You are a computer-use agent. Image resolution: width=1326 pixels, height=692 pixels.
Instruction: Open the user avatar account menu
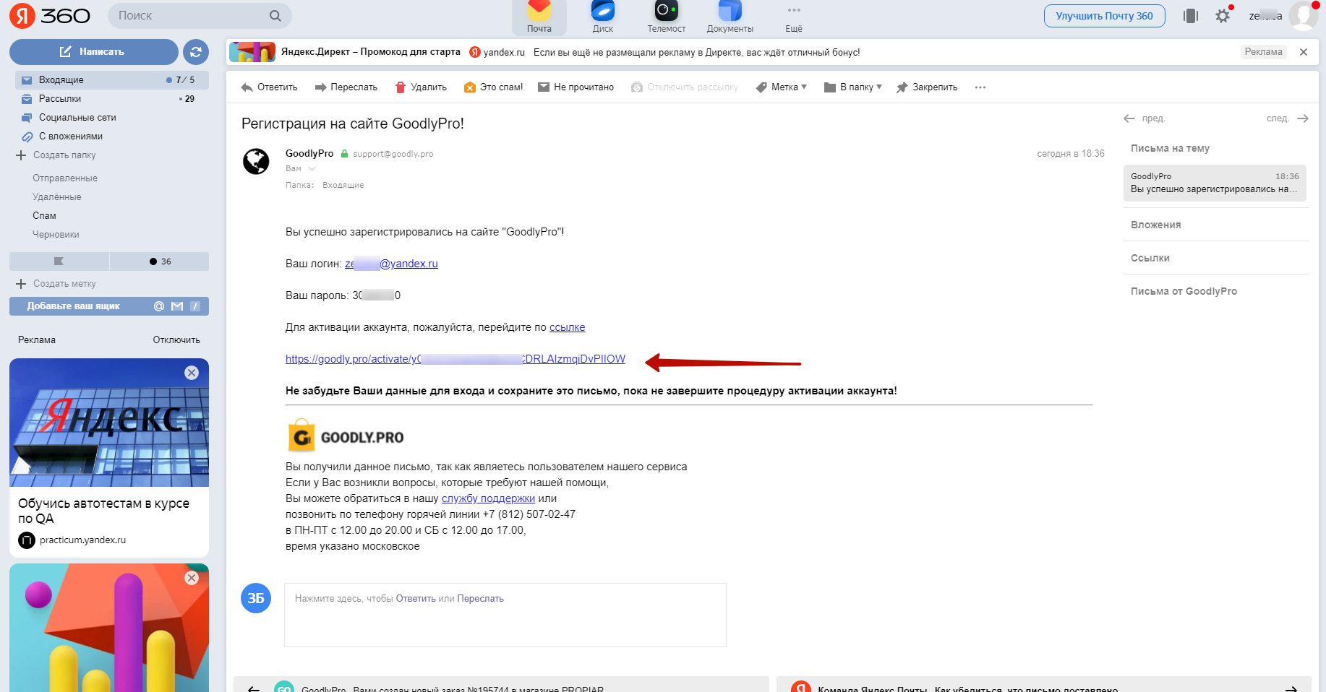click(x=1303, y=16)
